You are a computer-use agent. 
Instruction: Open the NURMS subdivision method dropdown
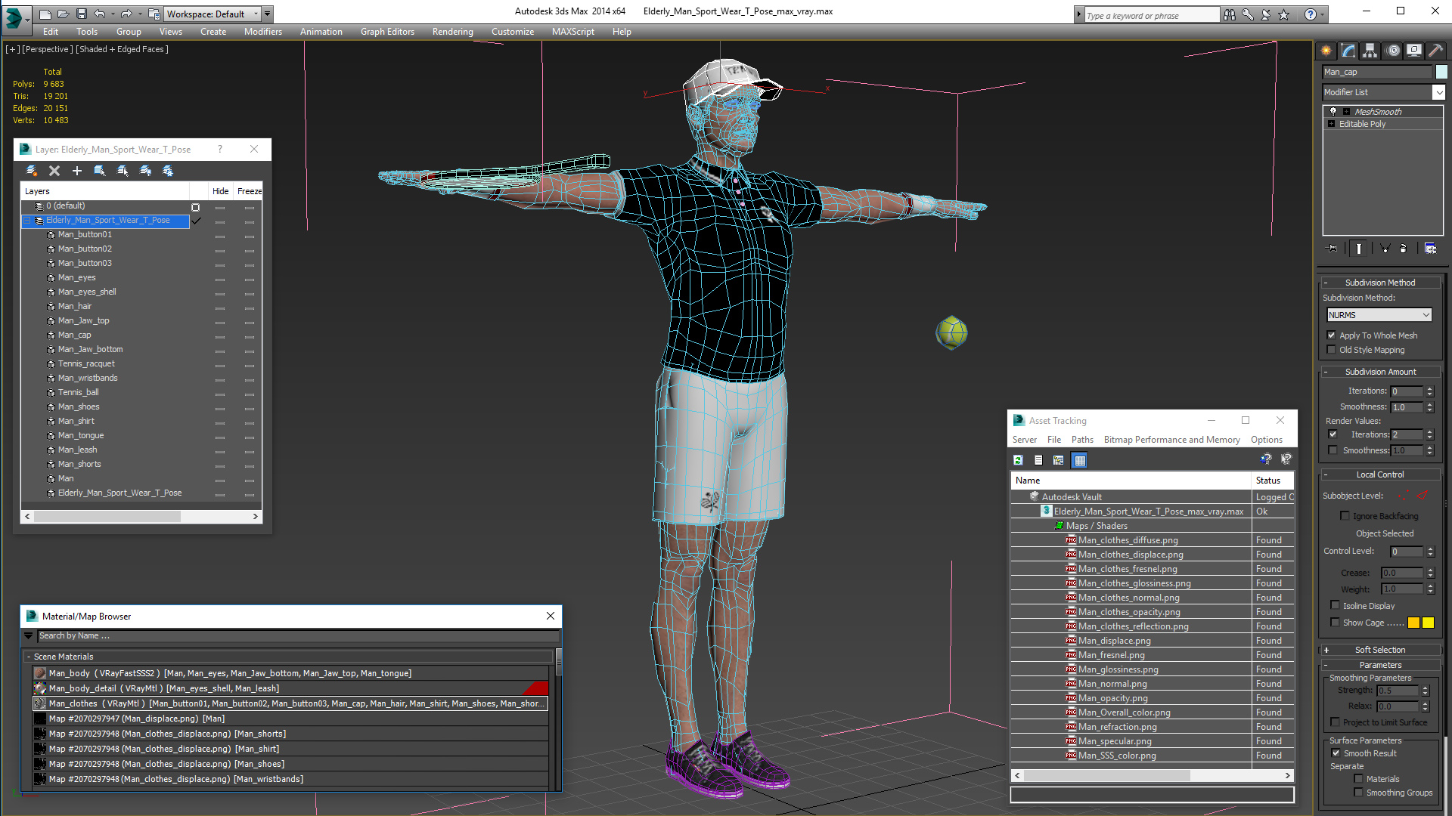[x=1379, y=315]
